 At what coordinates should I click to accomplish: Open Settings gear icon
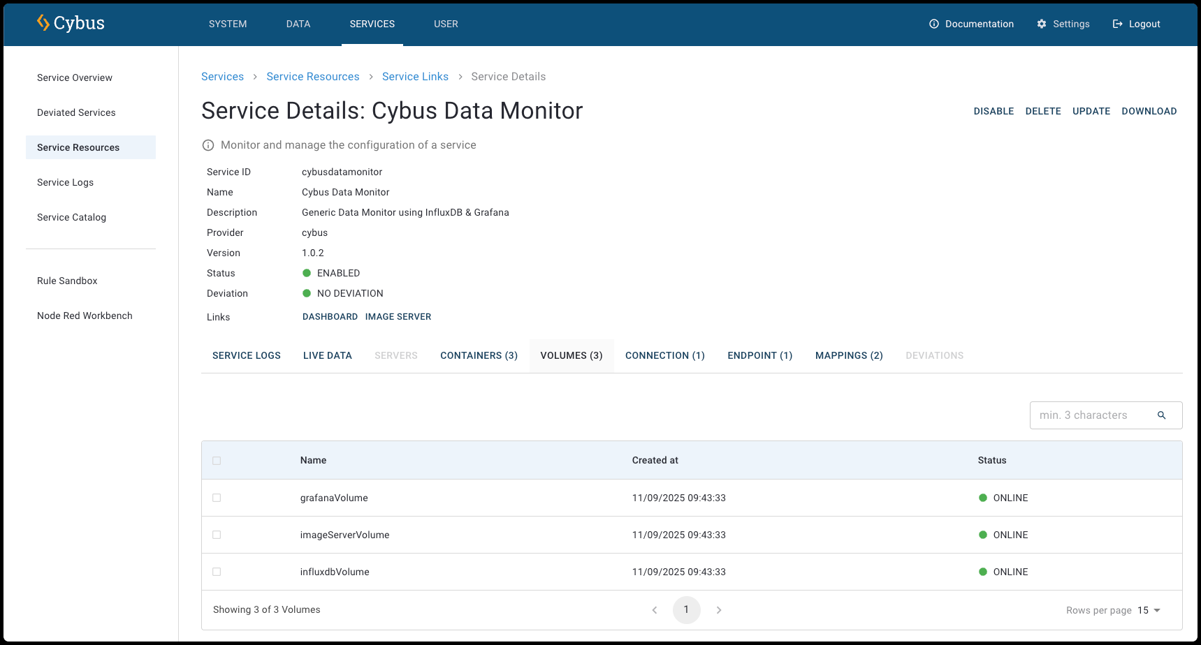tap(1041, 24)
